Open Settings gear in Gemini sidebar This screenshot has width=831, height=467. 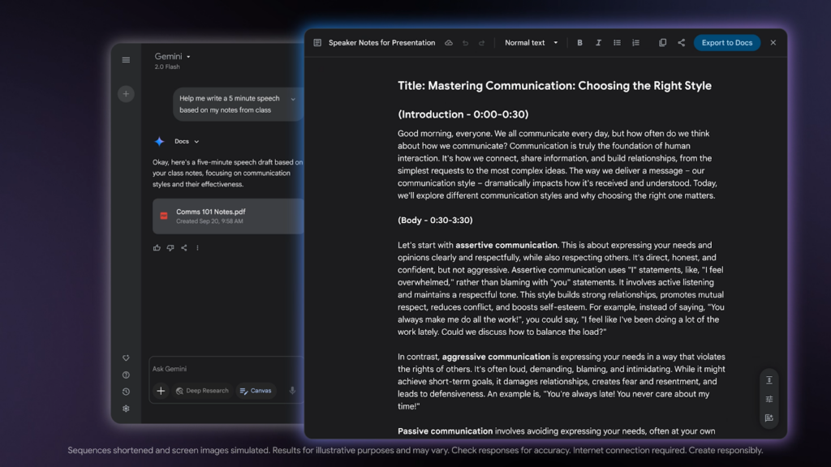(x=126, y=409)
